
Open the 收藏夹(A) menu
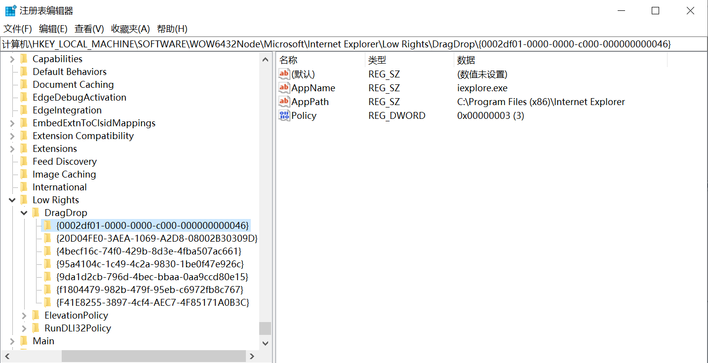tap(131, 29)
